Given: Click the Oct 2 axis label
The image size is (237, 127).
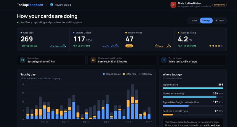Looking at the screenshot, I should point(128,122).
